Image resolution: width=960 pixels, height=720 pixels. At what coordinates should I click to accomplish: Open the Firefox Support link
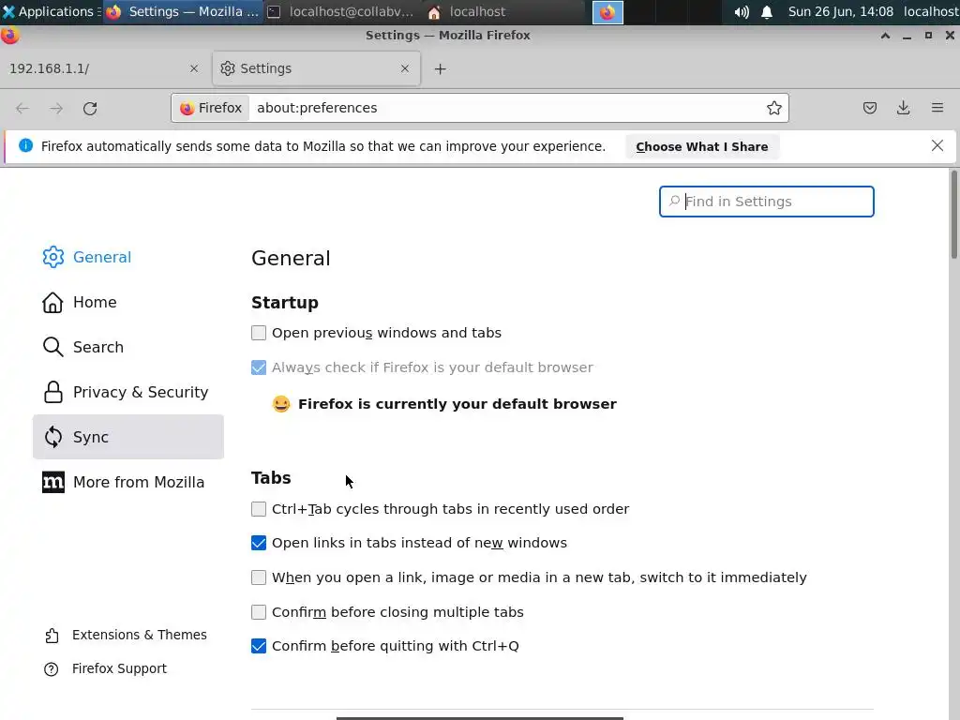(x=119, y=668)
